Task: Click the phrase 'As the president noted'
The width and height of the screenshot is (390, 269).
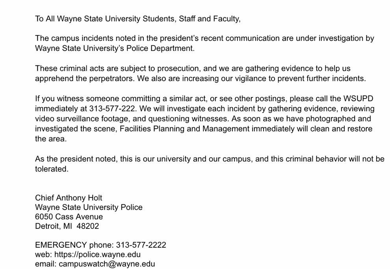Action: (x=76, y=159)
